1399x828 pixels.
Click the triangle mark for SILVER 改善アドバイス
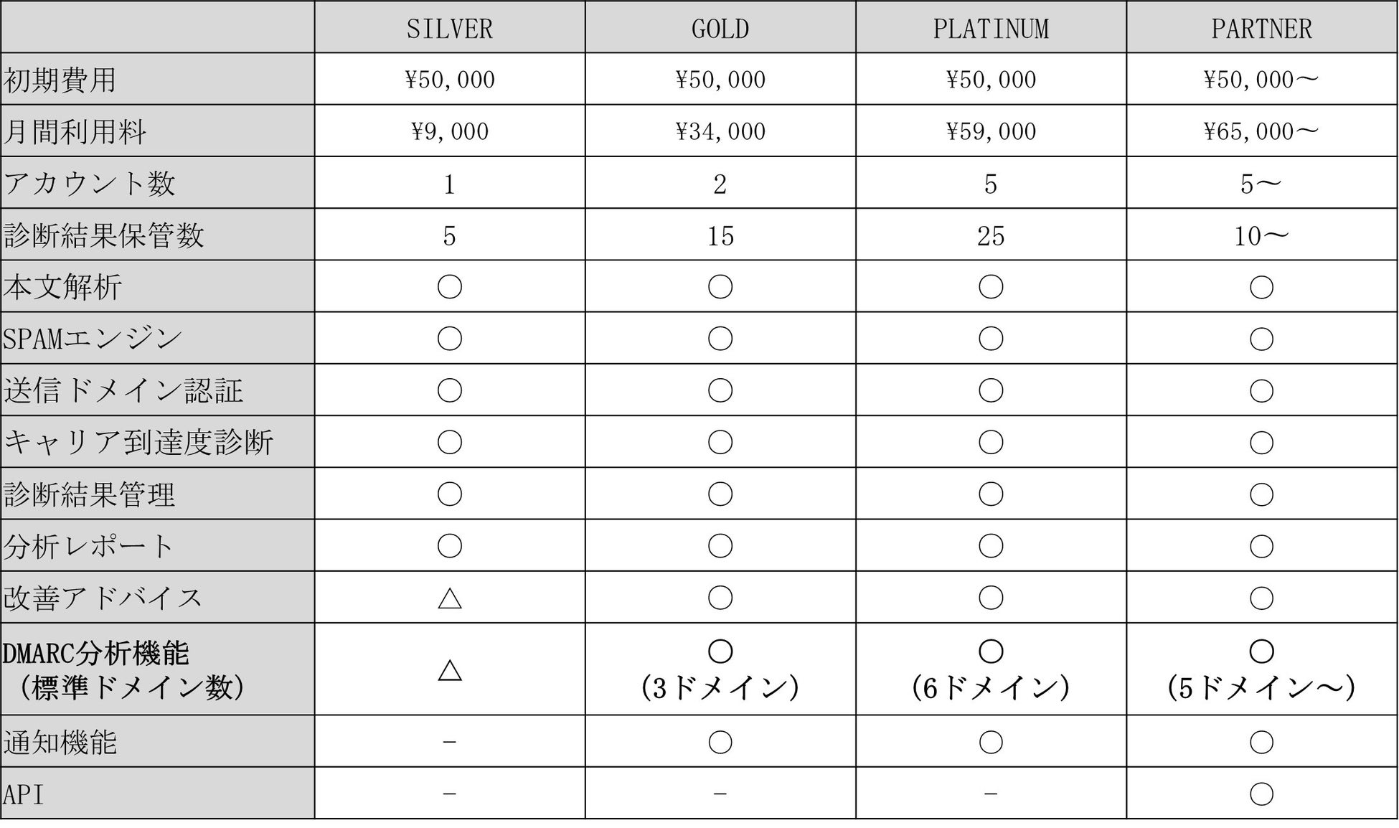coord(449,598)
